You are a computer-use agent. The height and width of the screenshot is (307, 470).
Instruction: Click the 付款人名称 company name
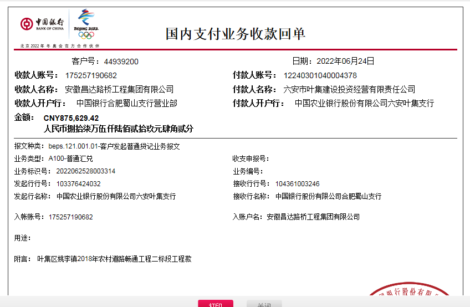pos(349,89)
